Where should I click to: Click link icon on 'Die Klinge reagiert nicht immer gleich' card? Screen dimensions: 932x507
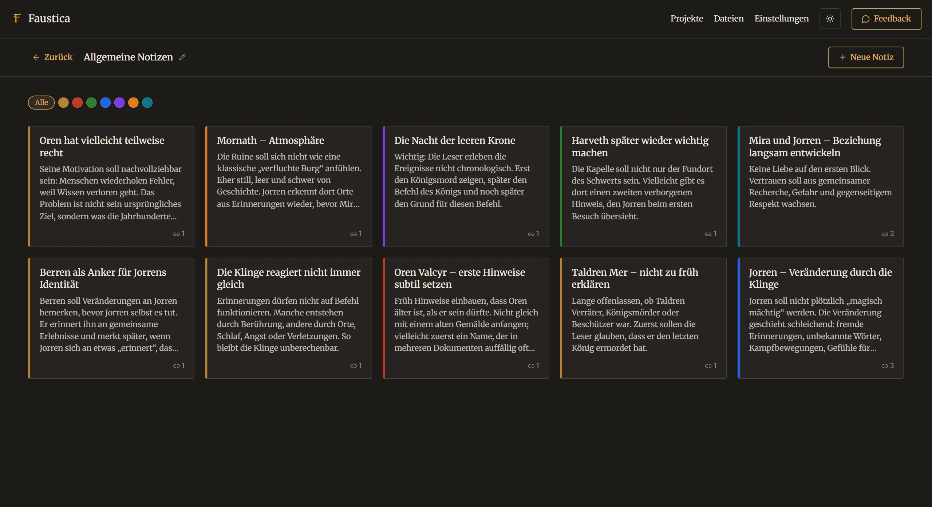point(354,366)
